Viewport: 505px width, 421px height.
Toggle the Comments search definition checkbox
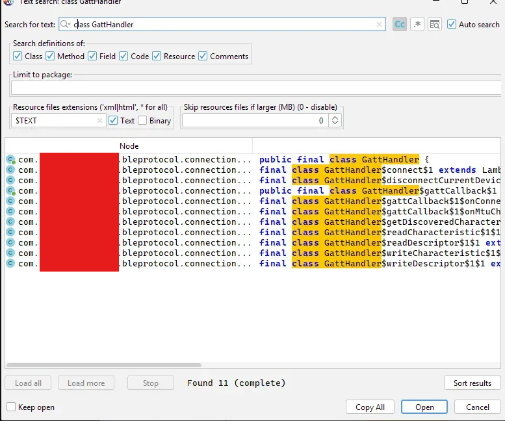coord(203,57)
